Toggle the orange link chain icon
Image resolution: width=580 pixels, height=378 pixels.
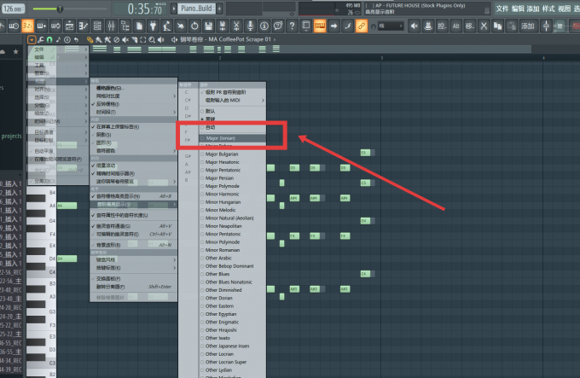pyautogui.click(x=362, y=26)
